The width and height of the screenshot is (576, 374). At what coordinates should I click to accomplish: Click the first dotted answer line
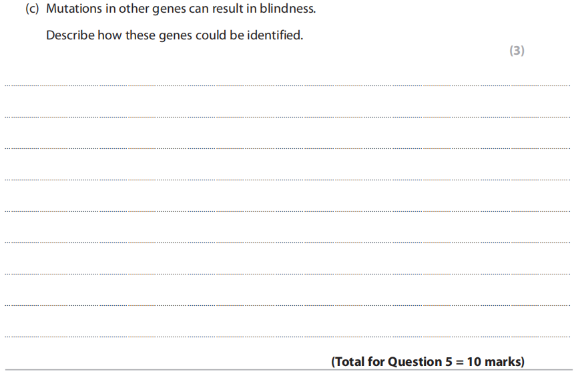287,85
